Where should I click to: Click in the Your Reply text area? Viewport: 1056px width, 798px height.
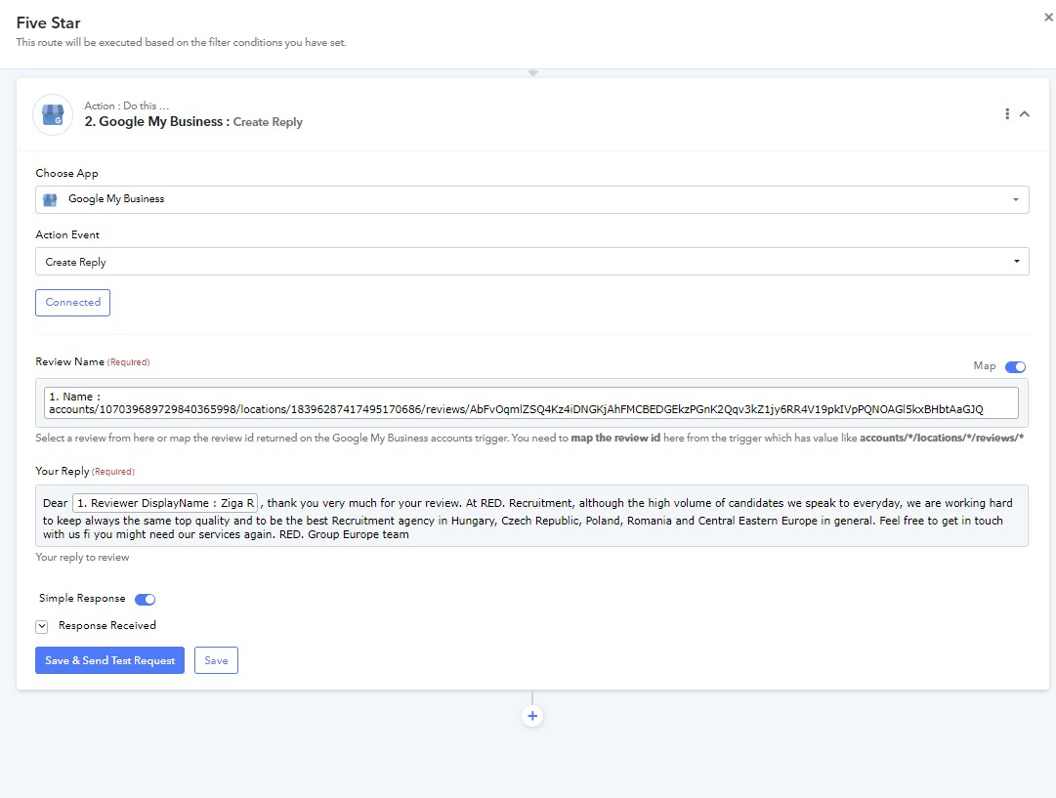click(x=532, y=516)
